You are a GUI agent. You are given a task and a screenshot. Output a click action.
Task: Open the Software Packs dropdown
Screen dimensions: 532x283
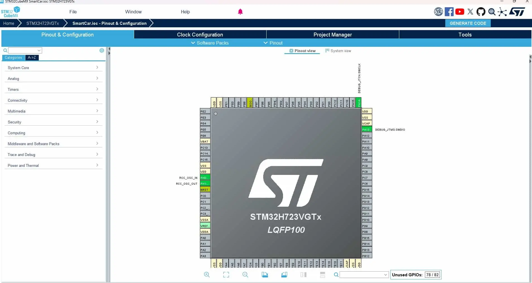point(210,43)
